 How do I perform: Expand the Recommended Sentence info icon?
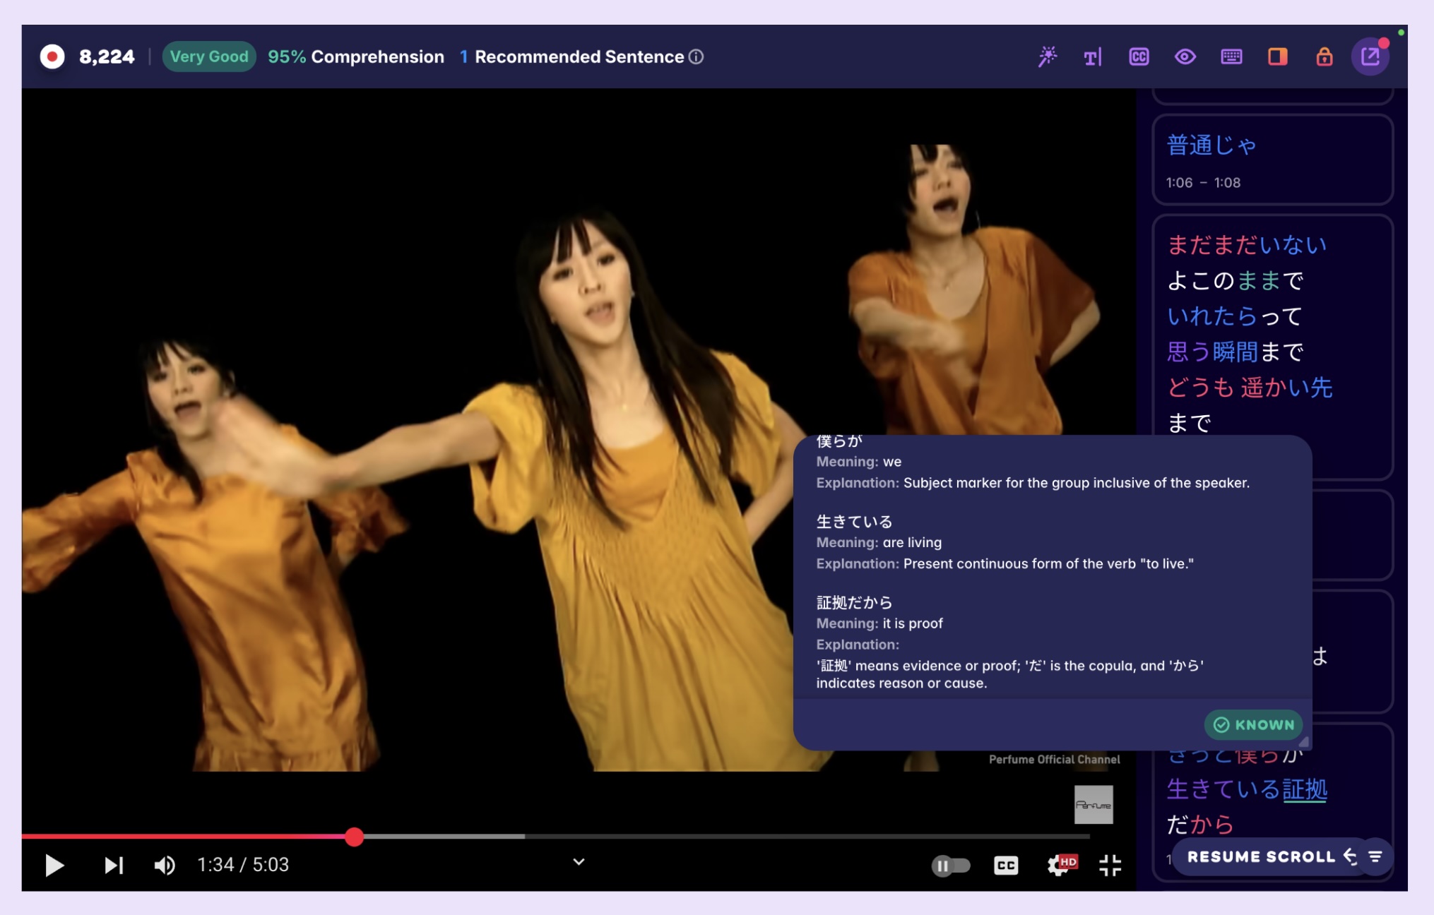pyautogui.click(x=696, y=57)
